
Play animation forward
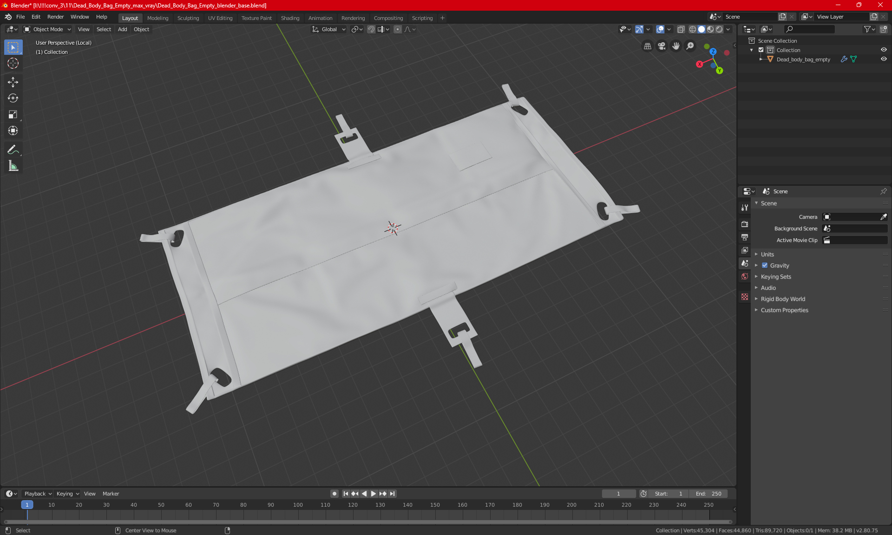coord(374,494)
